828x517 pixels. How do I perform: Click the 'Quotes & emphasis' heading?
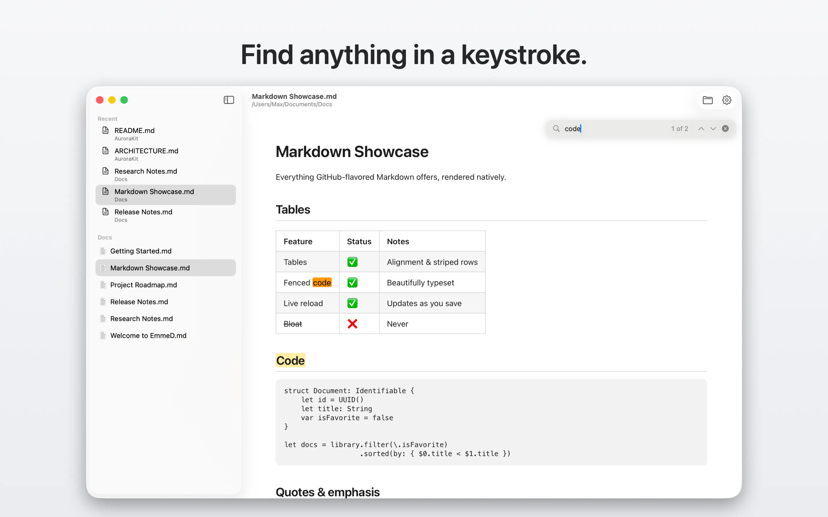[x=327, y=492]
